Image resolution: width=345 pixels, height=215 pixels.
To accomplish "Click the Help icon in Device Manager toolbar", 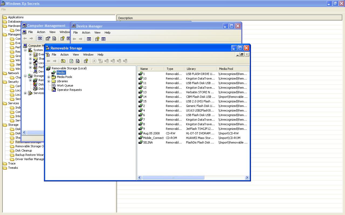I will click(x=97, y=39).
